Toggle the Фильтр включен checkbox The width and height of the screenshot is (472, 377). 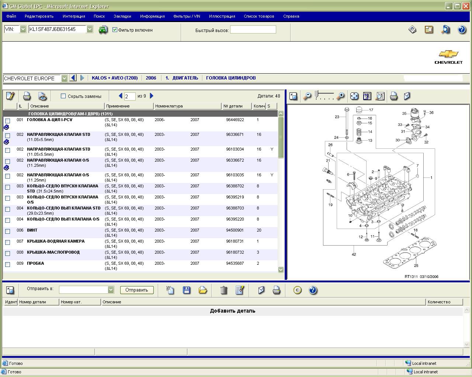(115, 30)
